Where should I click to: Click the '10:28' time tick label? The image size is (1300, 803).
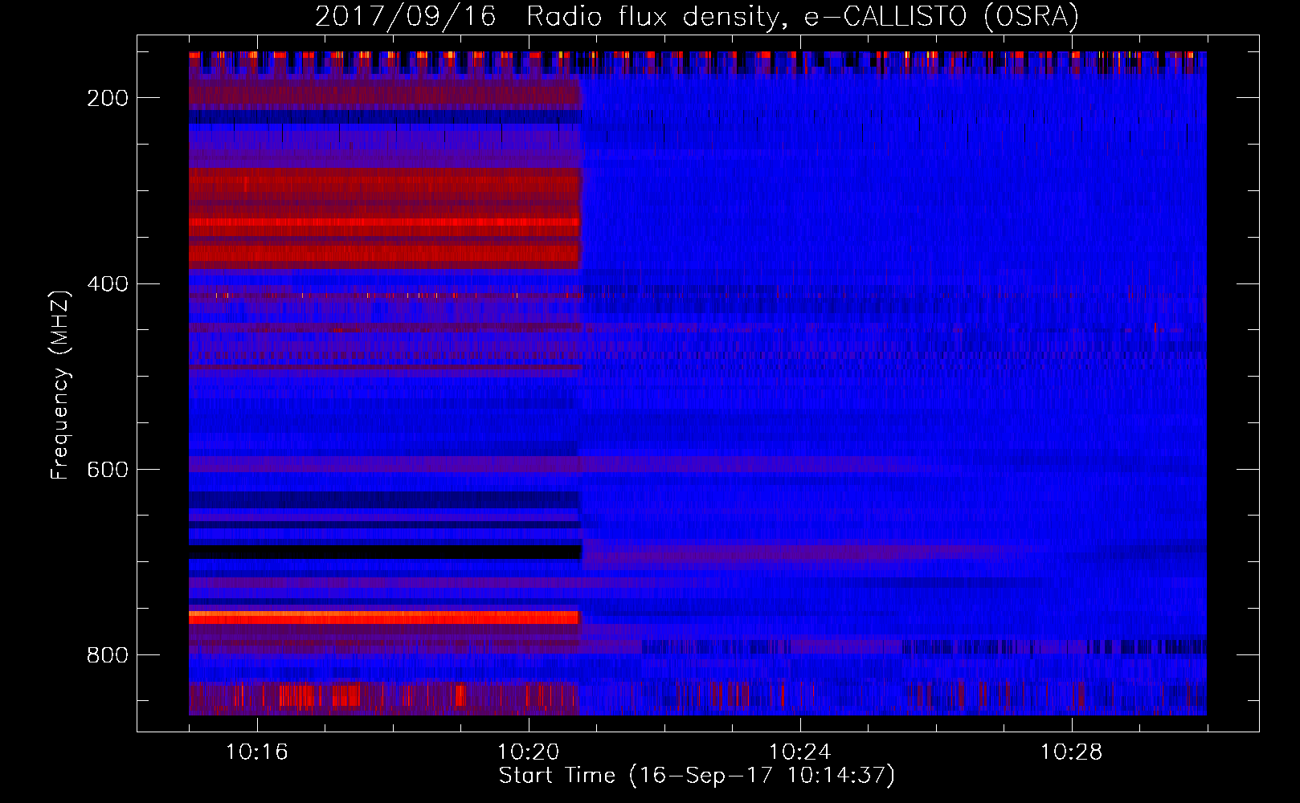pyautogui.click(x=1071, y=752)
